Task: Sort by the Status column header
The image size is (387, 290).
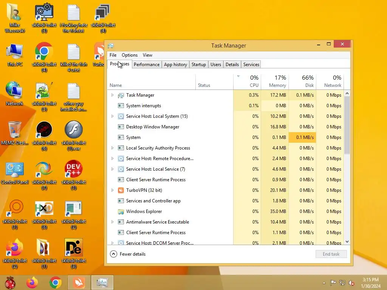Action: 215,82
